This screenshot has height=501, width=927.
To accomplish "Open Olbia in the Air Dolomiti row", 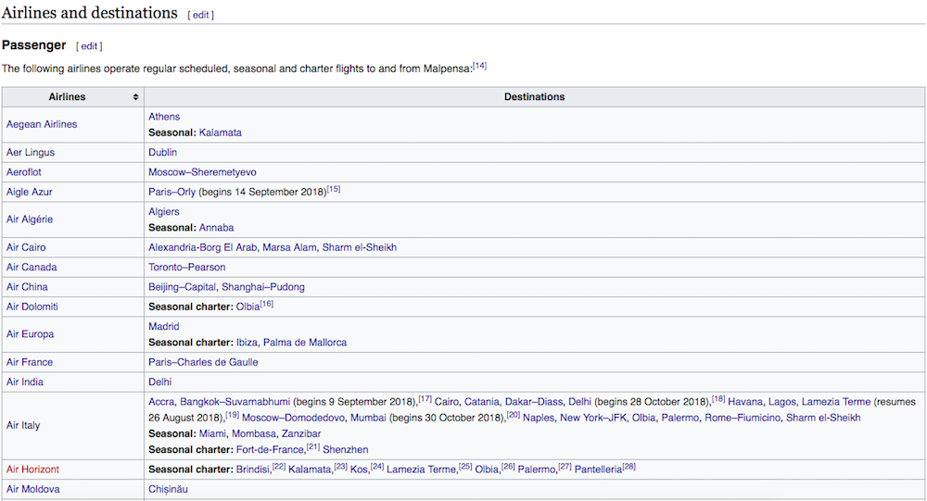I will point(248,307).
